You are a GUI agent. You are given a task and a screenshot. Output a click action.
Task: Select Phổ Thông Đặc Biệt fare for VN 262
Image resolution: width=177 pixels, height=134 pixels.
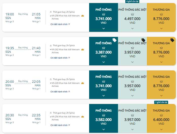click(132, 51)
